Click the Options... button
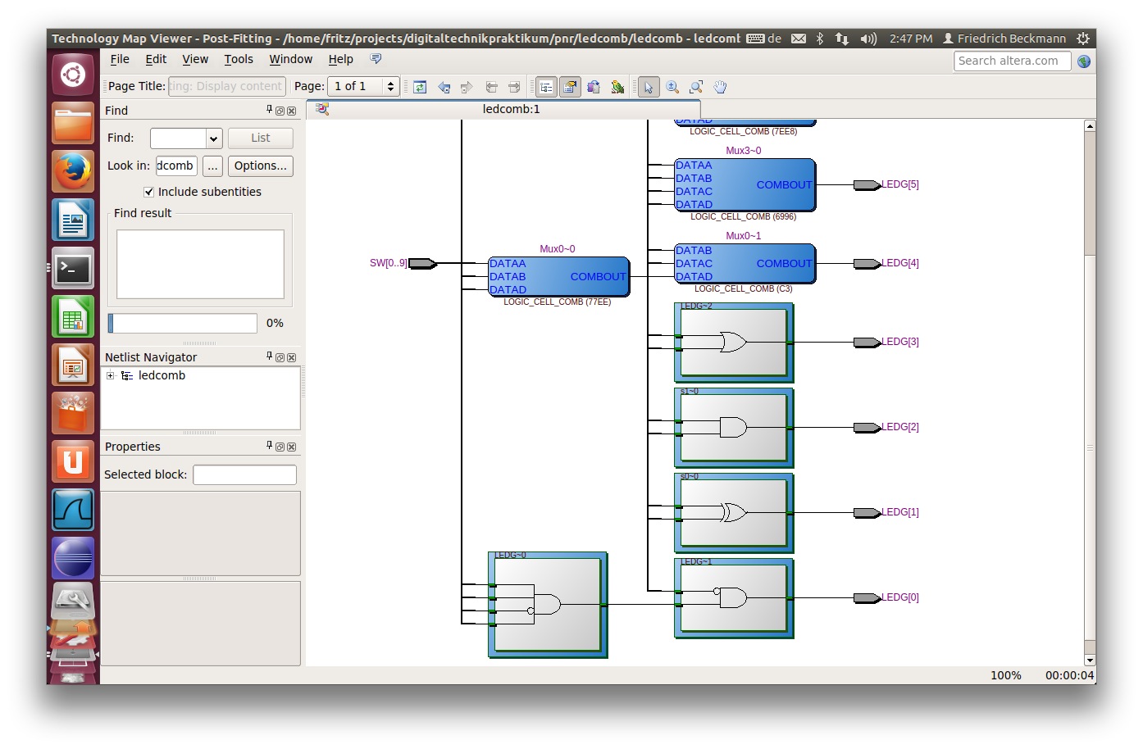 260,166
